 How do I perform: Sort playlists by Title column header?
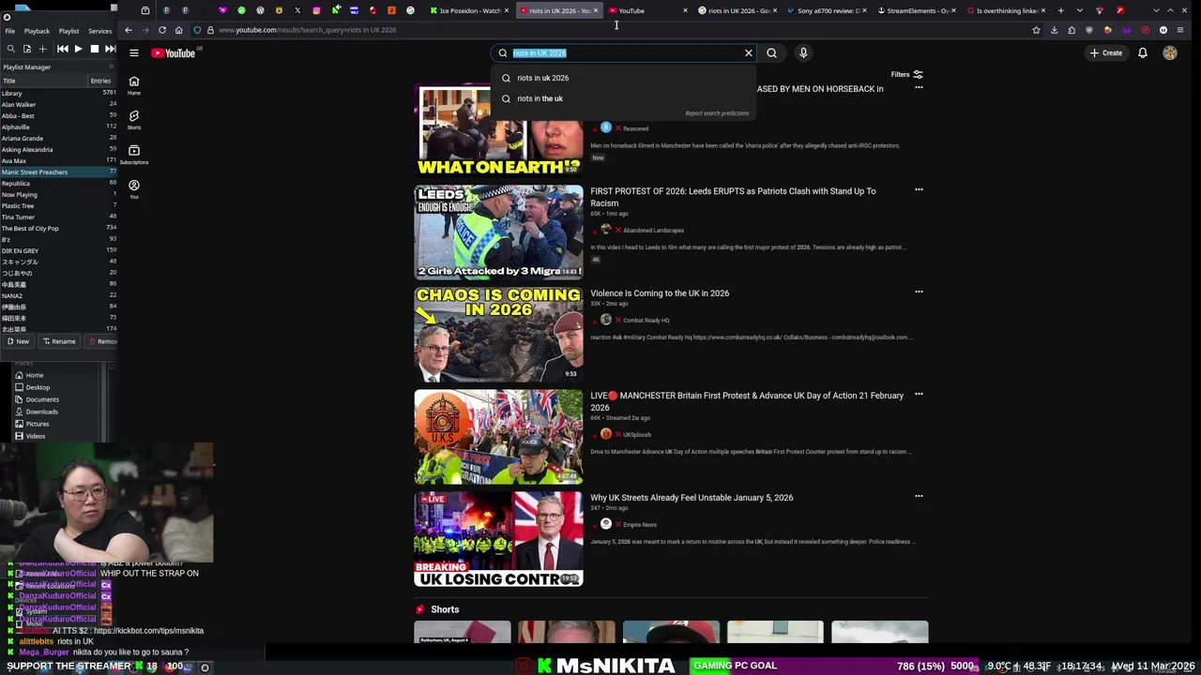(x=43, y=81)
